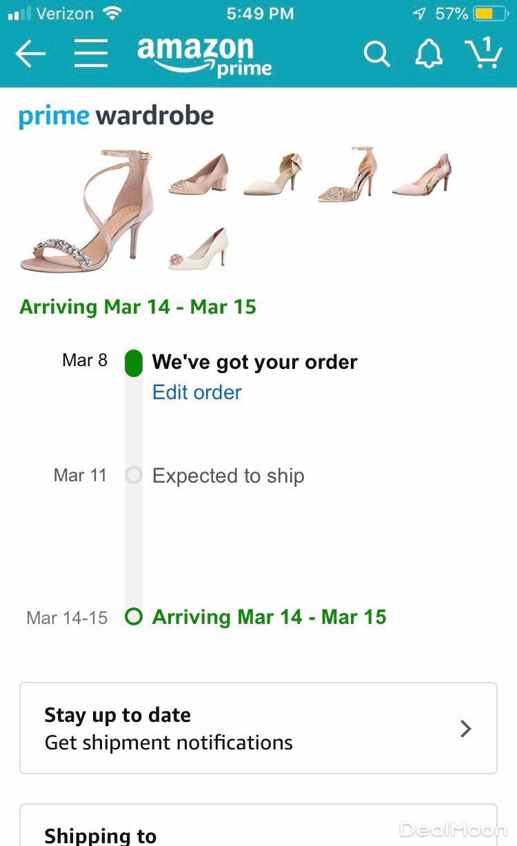Select the pink block heel pump thumbnail
This screenshot has height=846, width=517.
198,174
